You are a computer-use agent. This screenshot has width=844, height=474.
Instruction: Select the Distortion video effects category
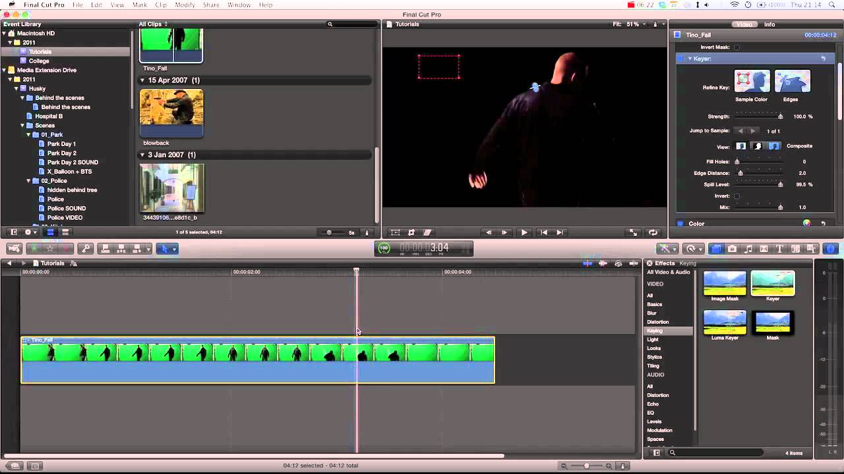tap(658, 322)
